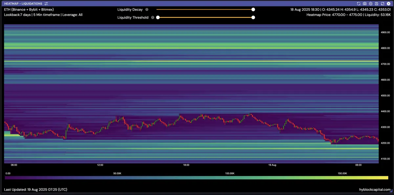Click the 50.00K color scale label

pos(117,173)
